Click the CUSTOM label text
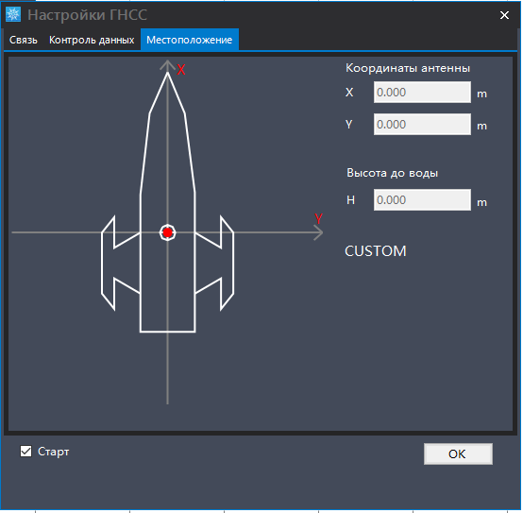Viewport: 523px width, 513px height. coord(376,251)
